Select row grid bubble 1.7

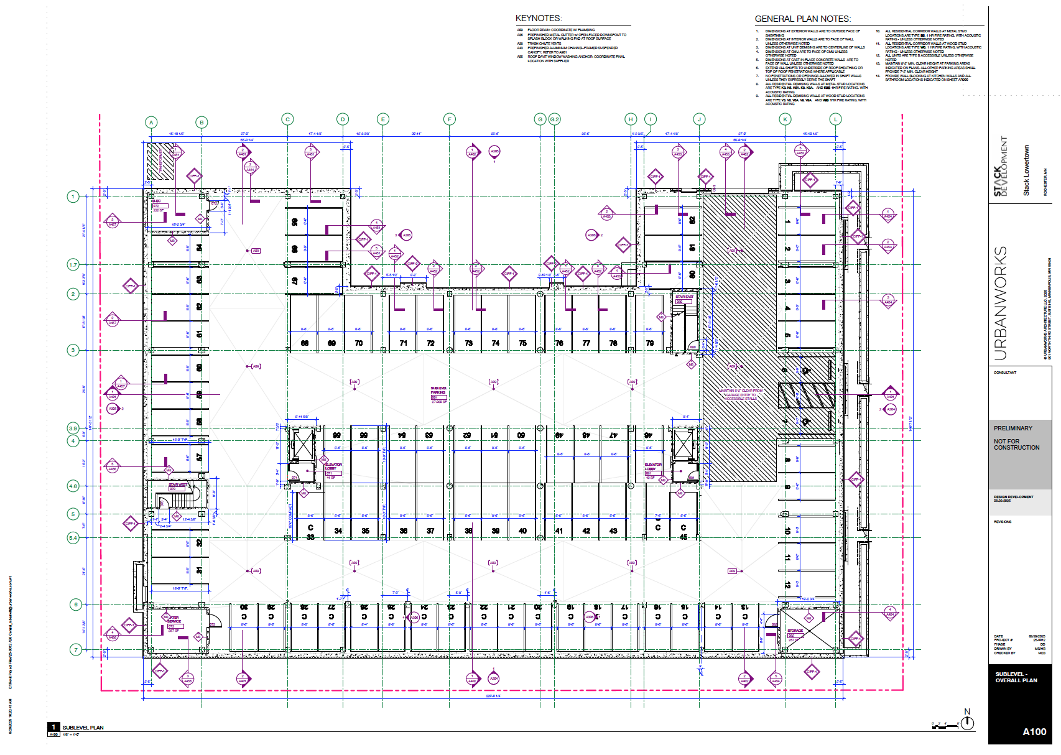click(73, 265)
